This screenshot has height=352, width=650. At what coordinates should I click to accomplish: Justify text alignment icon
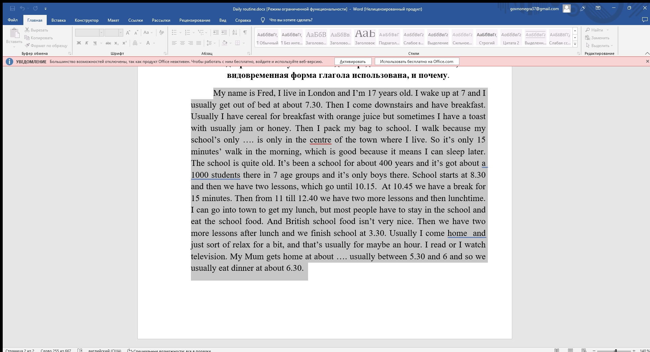tap(199, 43)
